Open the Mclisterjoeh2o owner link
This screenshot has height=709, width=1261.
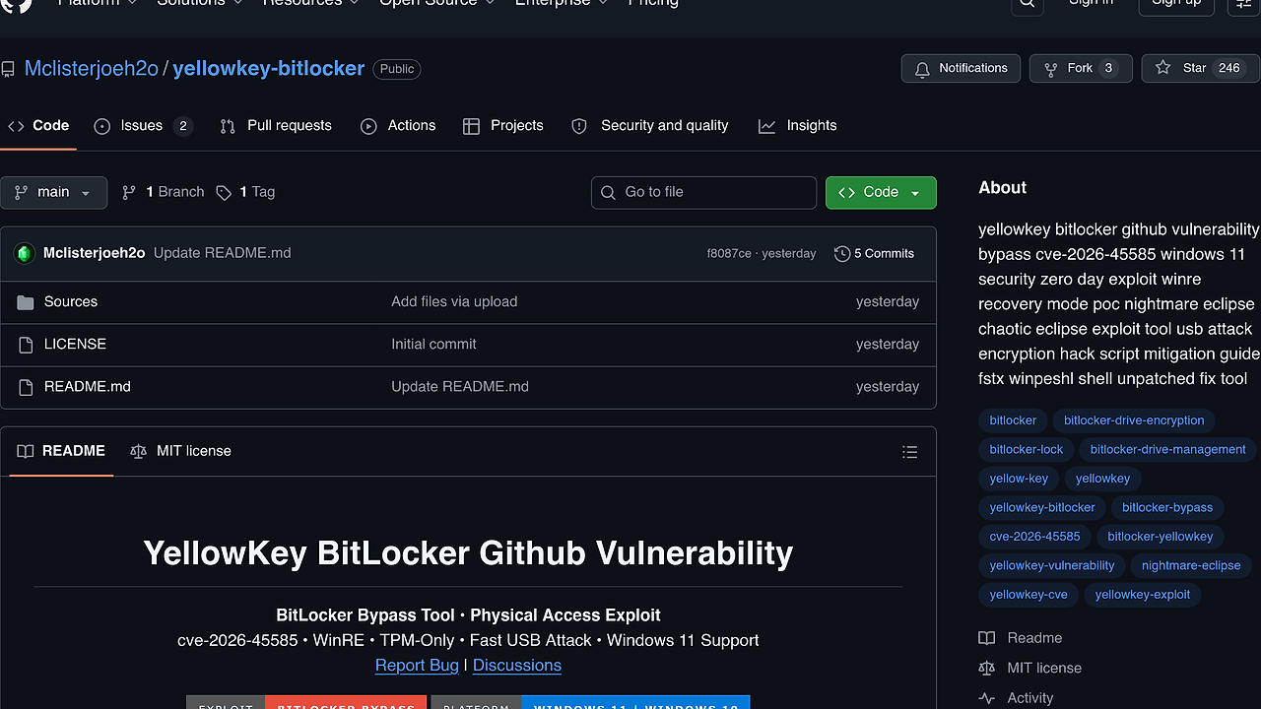(92, 69)
